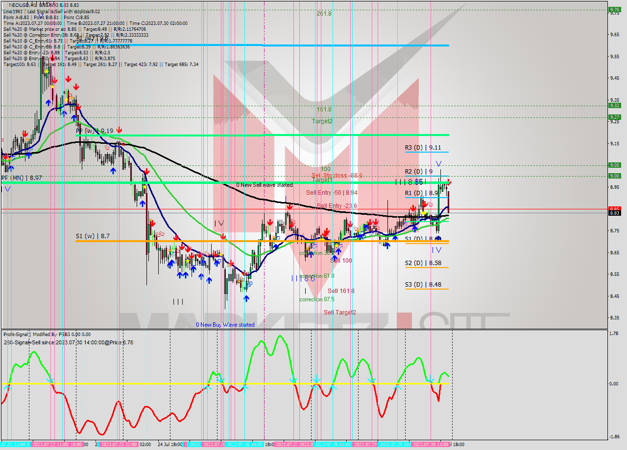
Task: Click the R3 (D) | 9.11 pivot label
Action: (x=422, y=147)
